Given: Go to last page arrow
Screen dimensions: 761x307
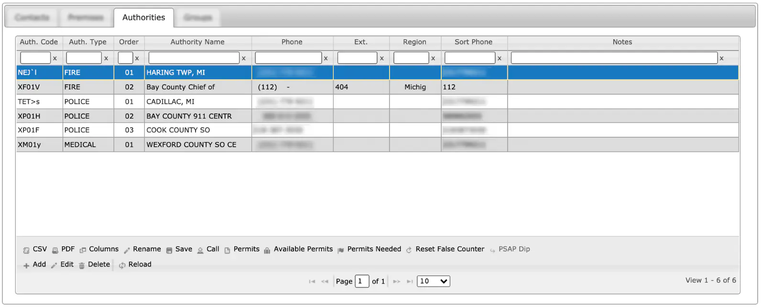Looking at the screenshot, I should coord(410,282).
